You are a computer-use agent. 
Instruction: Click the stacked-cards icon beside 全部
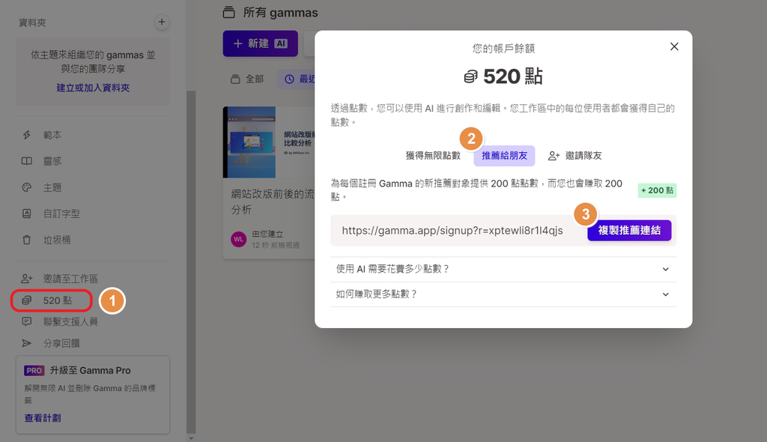(235, 79)
